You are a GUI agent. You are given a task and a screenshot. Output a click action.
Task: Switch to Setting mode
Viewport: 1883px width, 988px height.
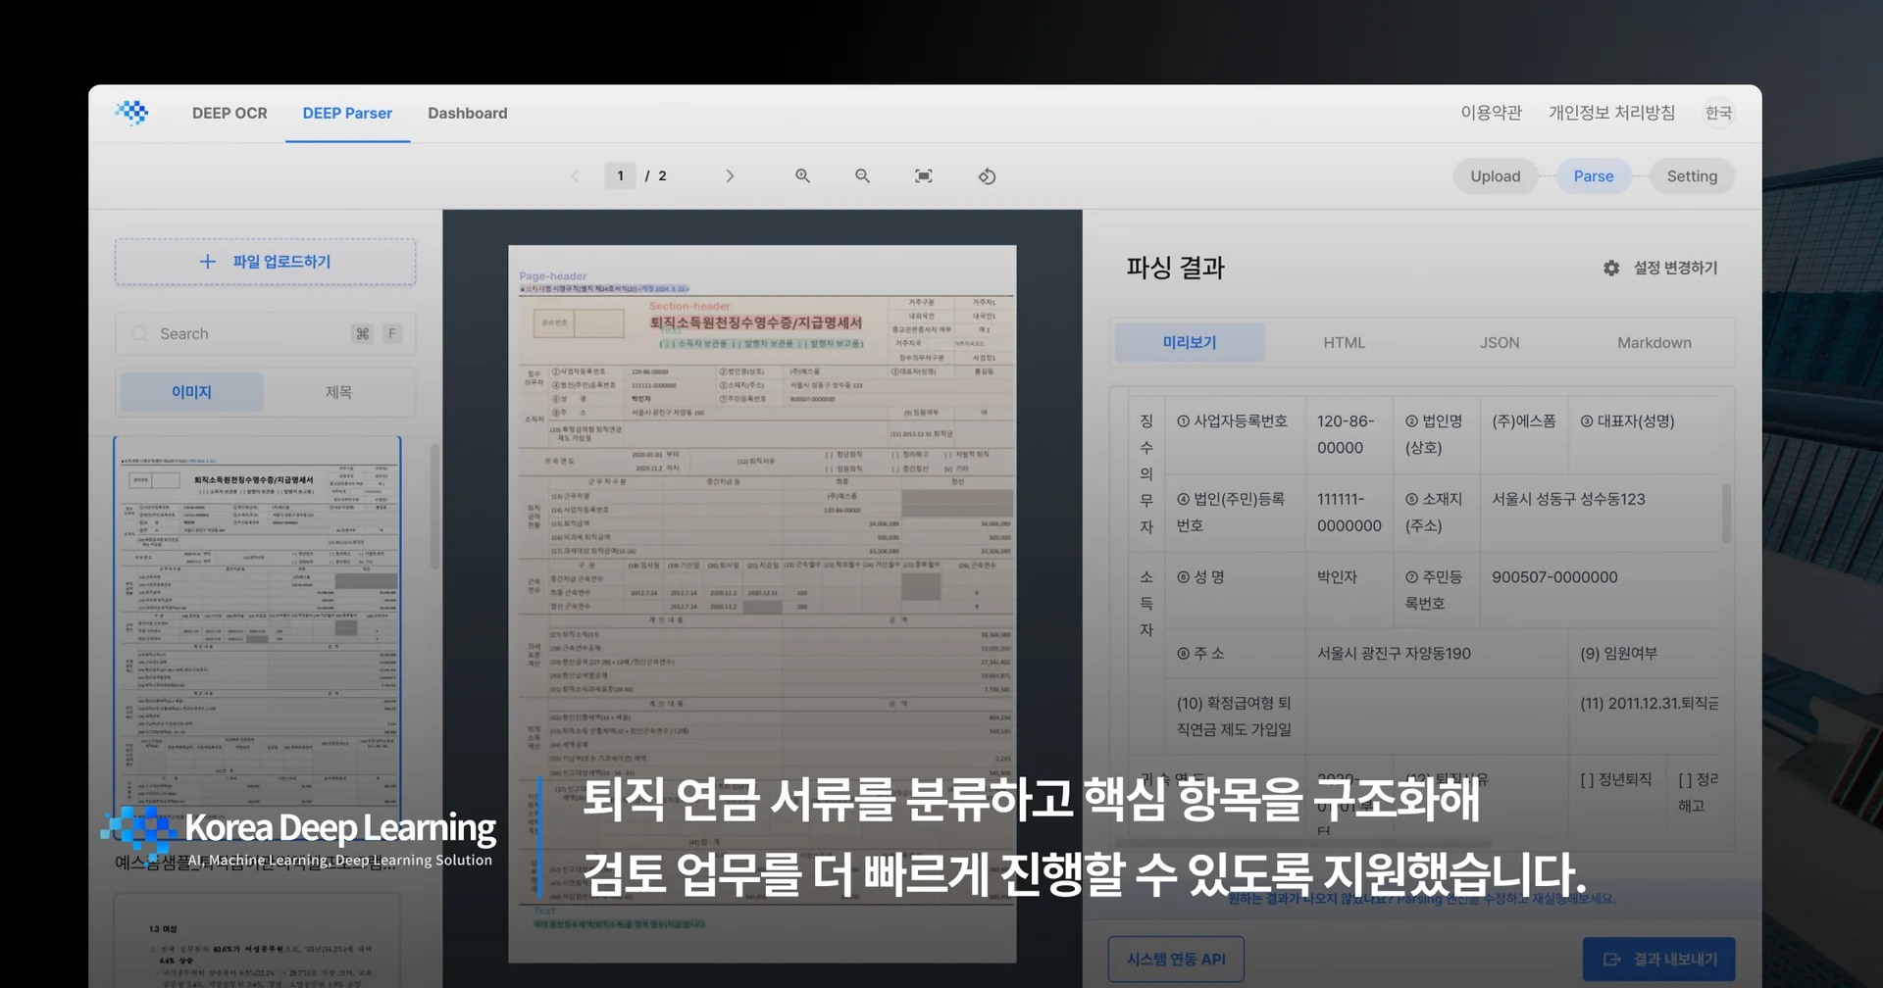coord(1692,175)
